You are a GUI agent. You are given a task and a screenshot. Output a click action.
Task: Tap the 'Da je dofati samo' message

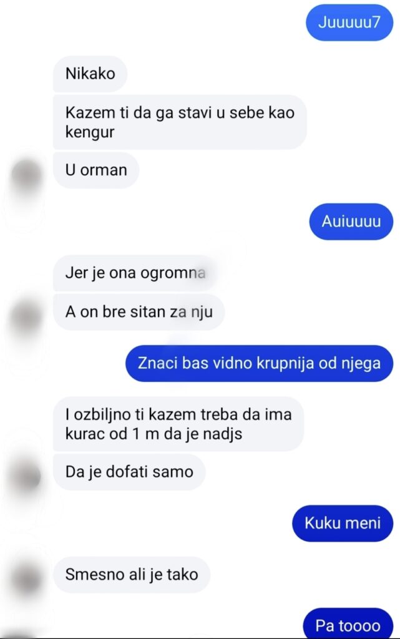point(129,472)
